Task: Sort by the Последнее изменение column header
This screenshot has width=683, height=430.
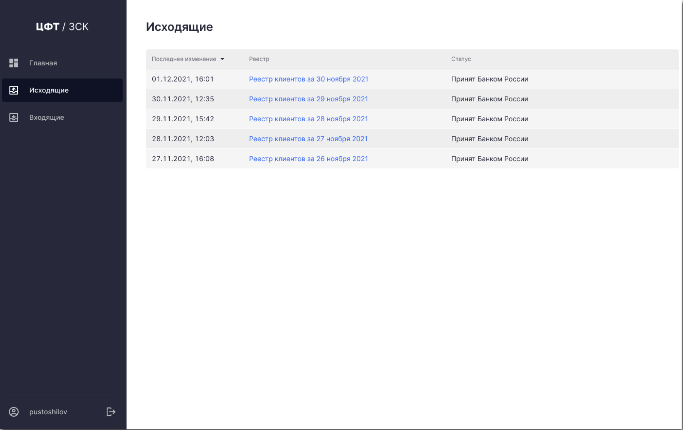Action: [x=184, y=59]
